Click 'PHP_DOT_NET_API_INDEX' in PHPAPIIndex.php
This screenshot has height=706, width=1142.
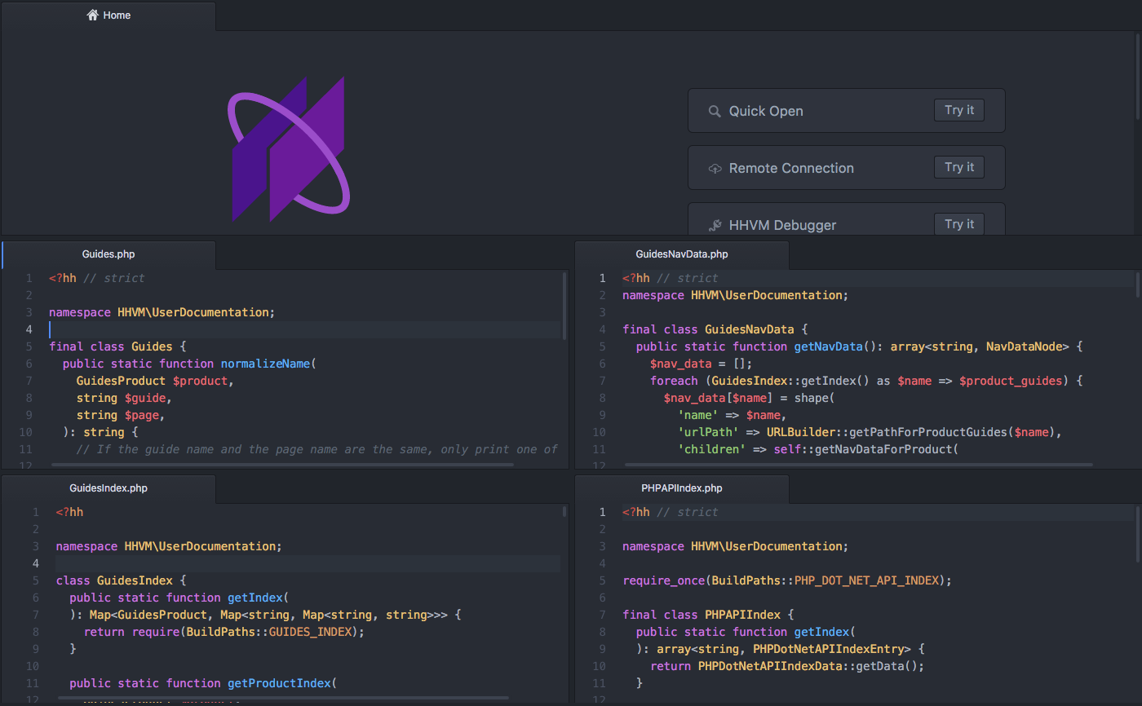(866, 580)
